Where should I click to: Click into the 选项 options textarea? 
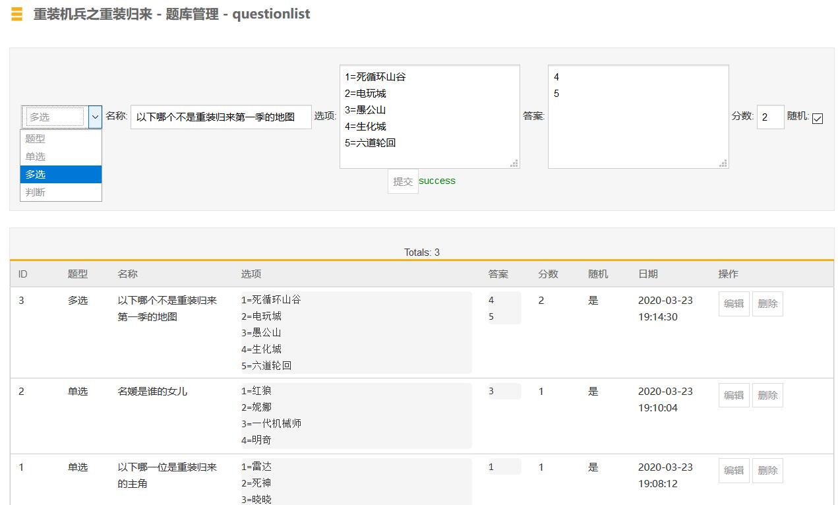point(430,117)
